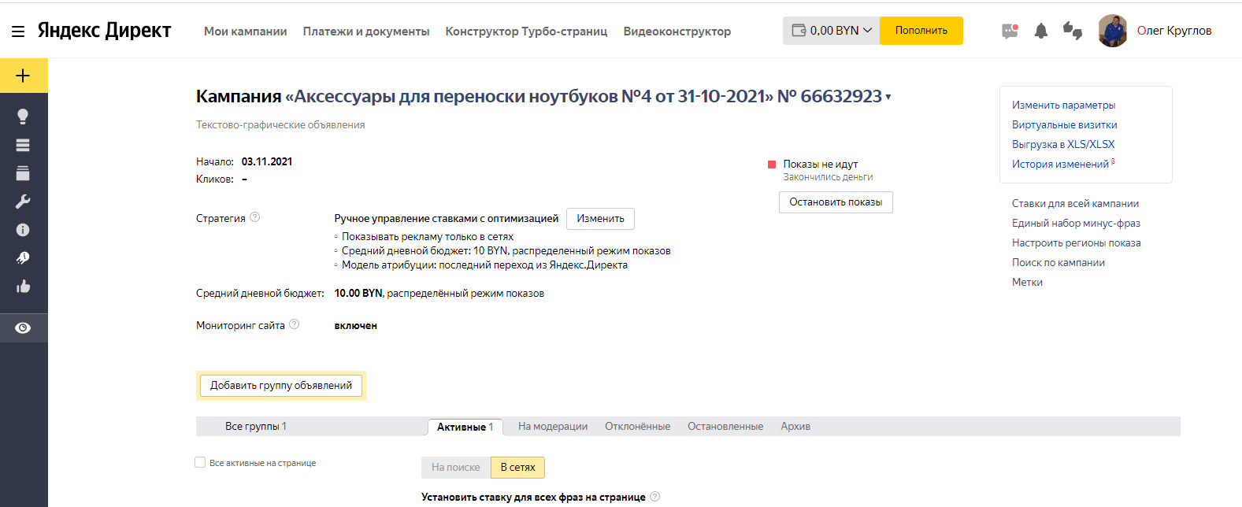The height and width of the screenshot is (507, 1242).
Task: Click the включен monitoring status
Action: coord(356,325)
